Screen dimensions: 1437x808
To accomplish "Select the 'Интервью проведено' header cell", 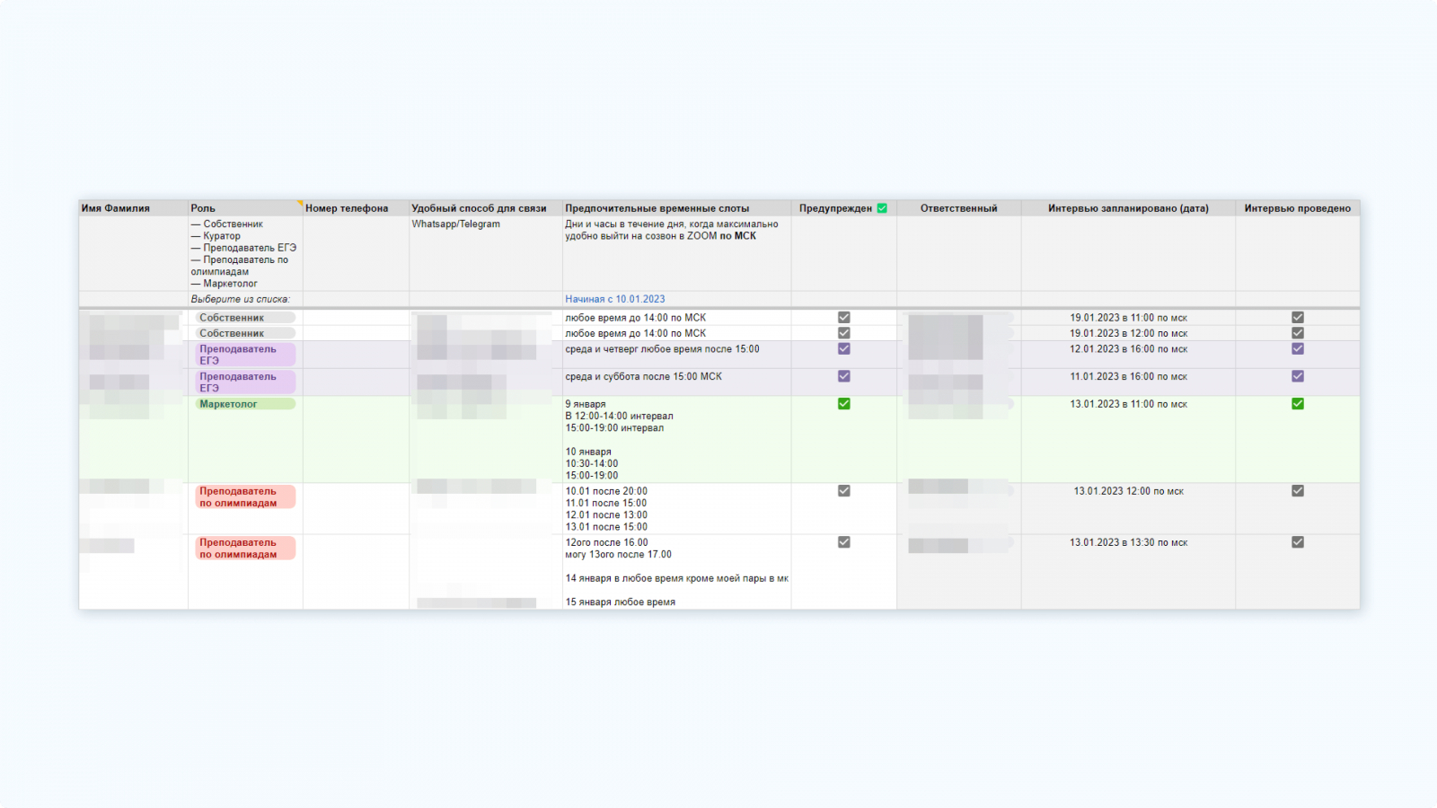I will point(1298,208).
